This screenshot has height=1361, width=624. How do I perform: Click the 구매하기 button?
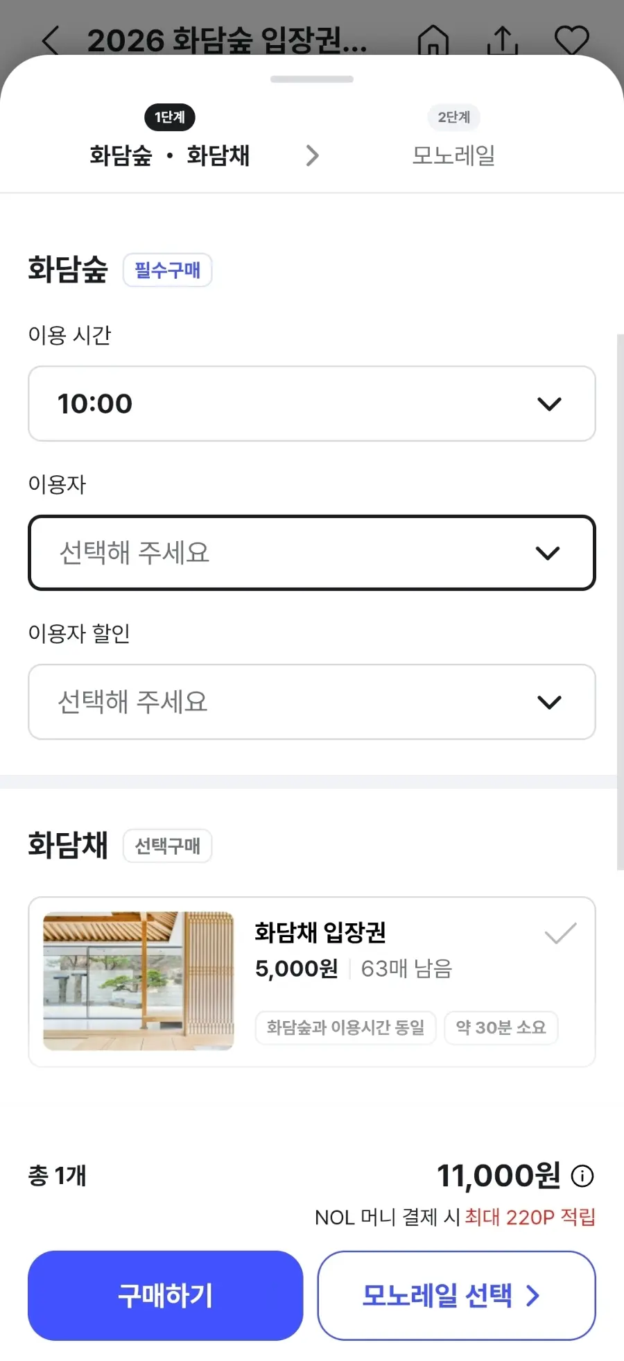[x=166, y=1296]
